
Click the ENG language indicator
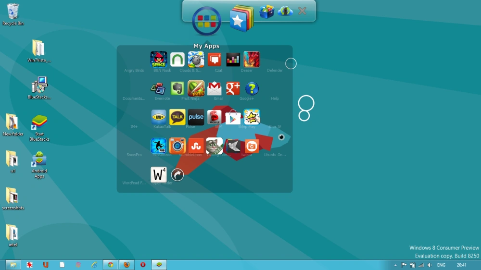[x=441, y=265]
